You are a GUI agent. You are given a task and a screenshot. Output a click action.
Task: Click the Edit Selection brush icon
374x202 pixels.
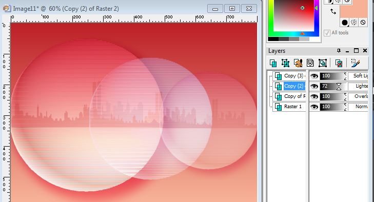click(x=355, y=63)
